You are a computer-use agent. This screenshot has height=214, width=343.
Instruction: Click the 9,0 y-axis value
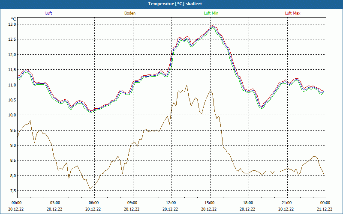click(14, 146)
